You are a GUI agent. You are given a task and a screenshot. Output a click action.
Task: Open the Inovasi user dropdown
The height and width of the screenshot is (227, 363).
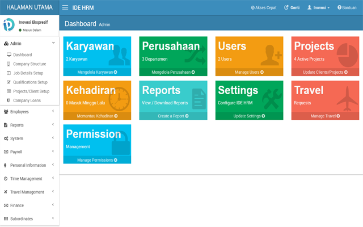pos(318,7)
